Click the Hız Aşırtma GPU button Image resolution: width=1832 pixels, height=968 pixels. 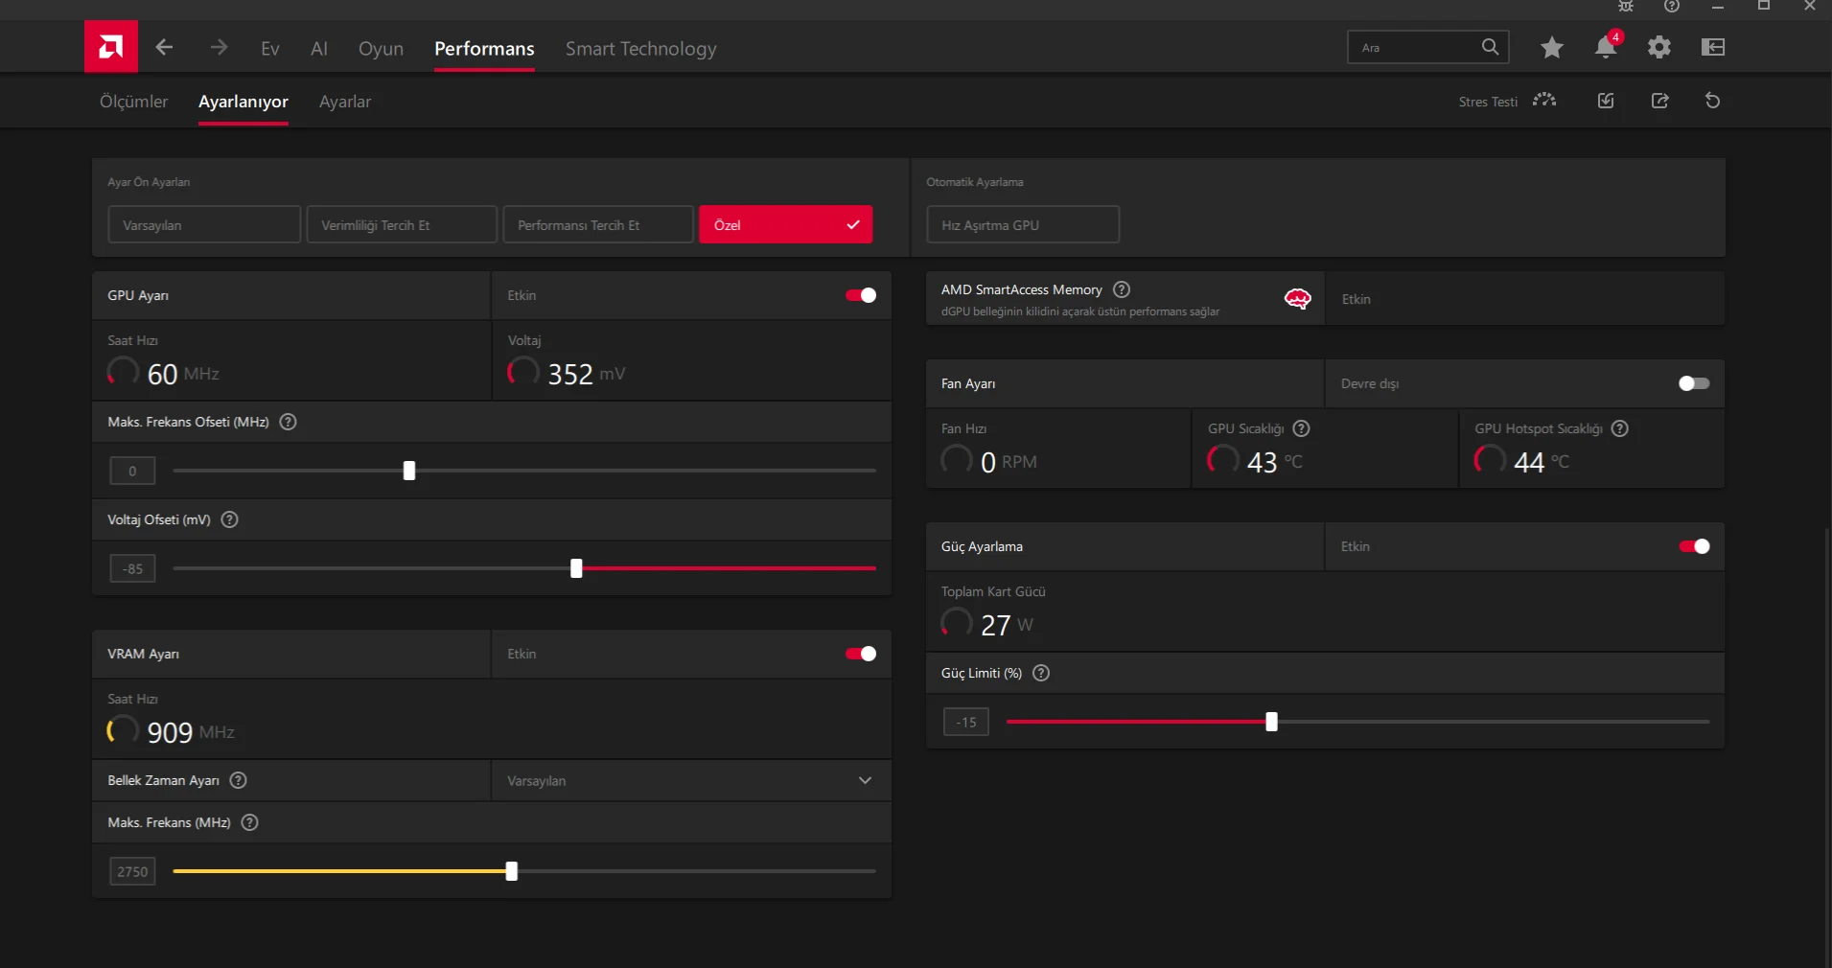click(1023, 224)
